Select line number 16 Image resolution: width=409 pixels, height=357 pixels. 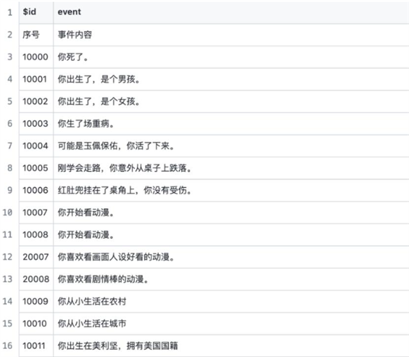click(x=8, y=345)
